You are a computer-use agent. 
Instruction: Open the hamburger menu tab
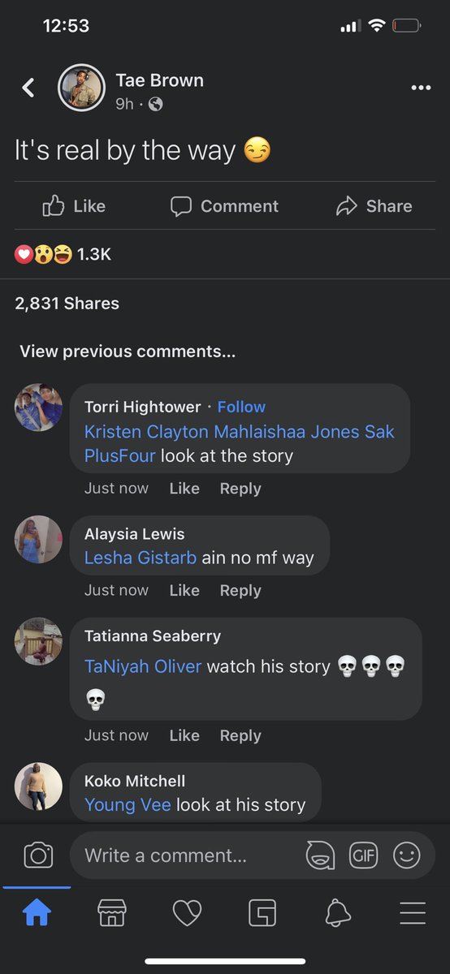[x=413, y=913]
